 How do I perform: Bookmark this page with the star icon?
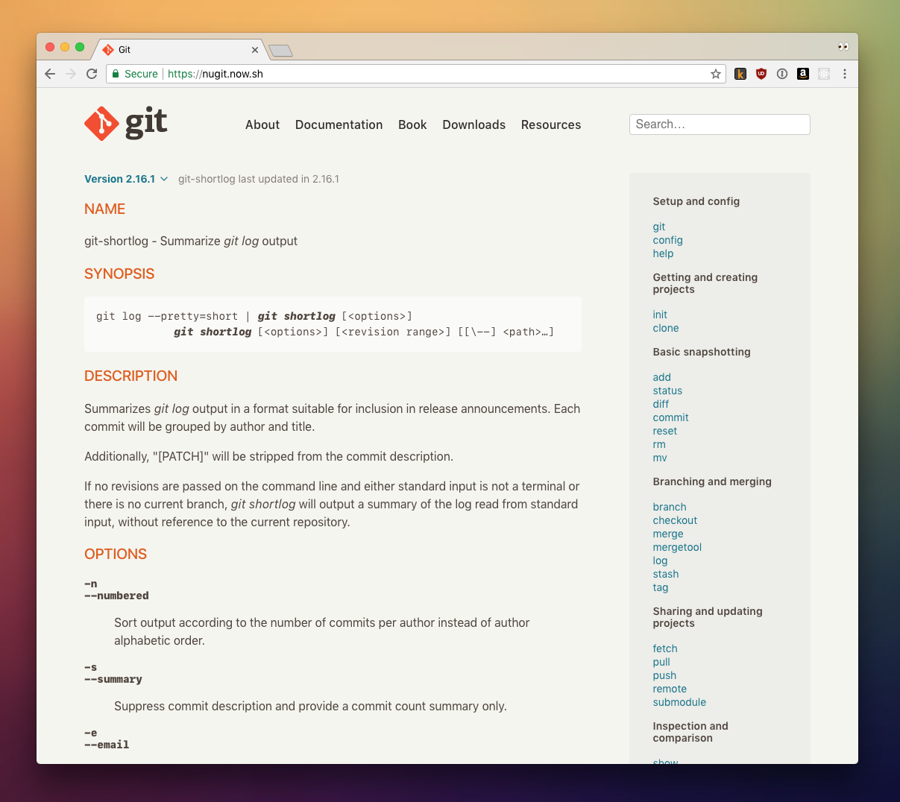715,74
